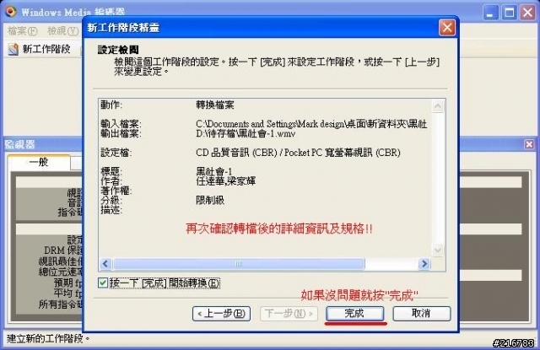540x350 pixels.
Task: Cancel the wizard with 取消 button
Action: 422,313
